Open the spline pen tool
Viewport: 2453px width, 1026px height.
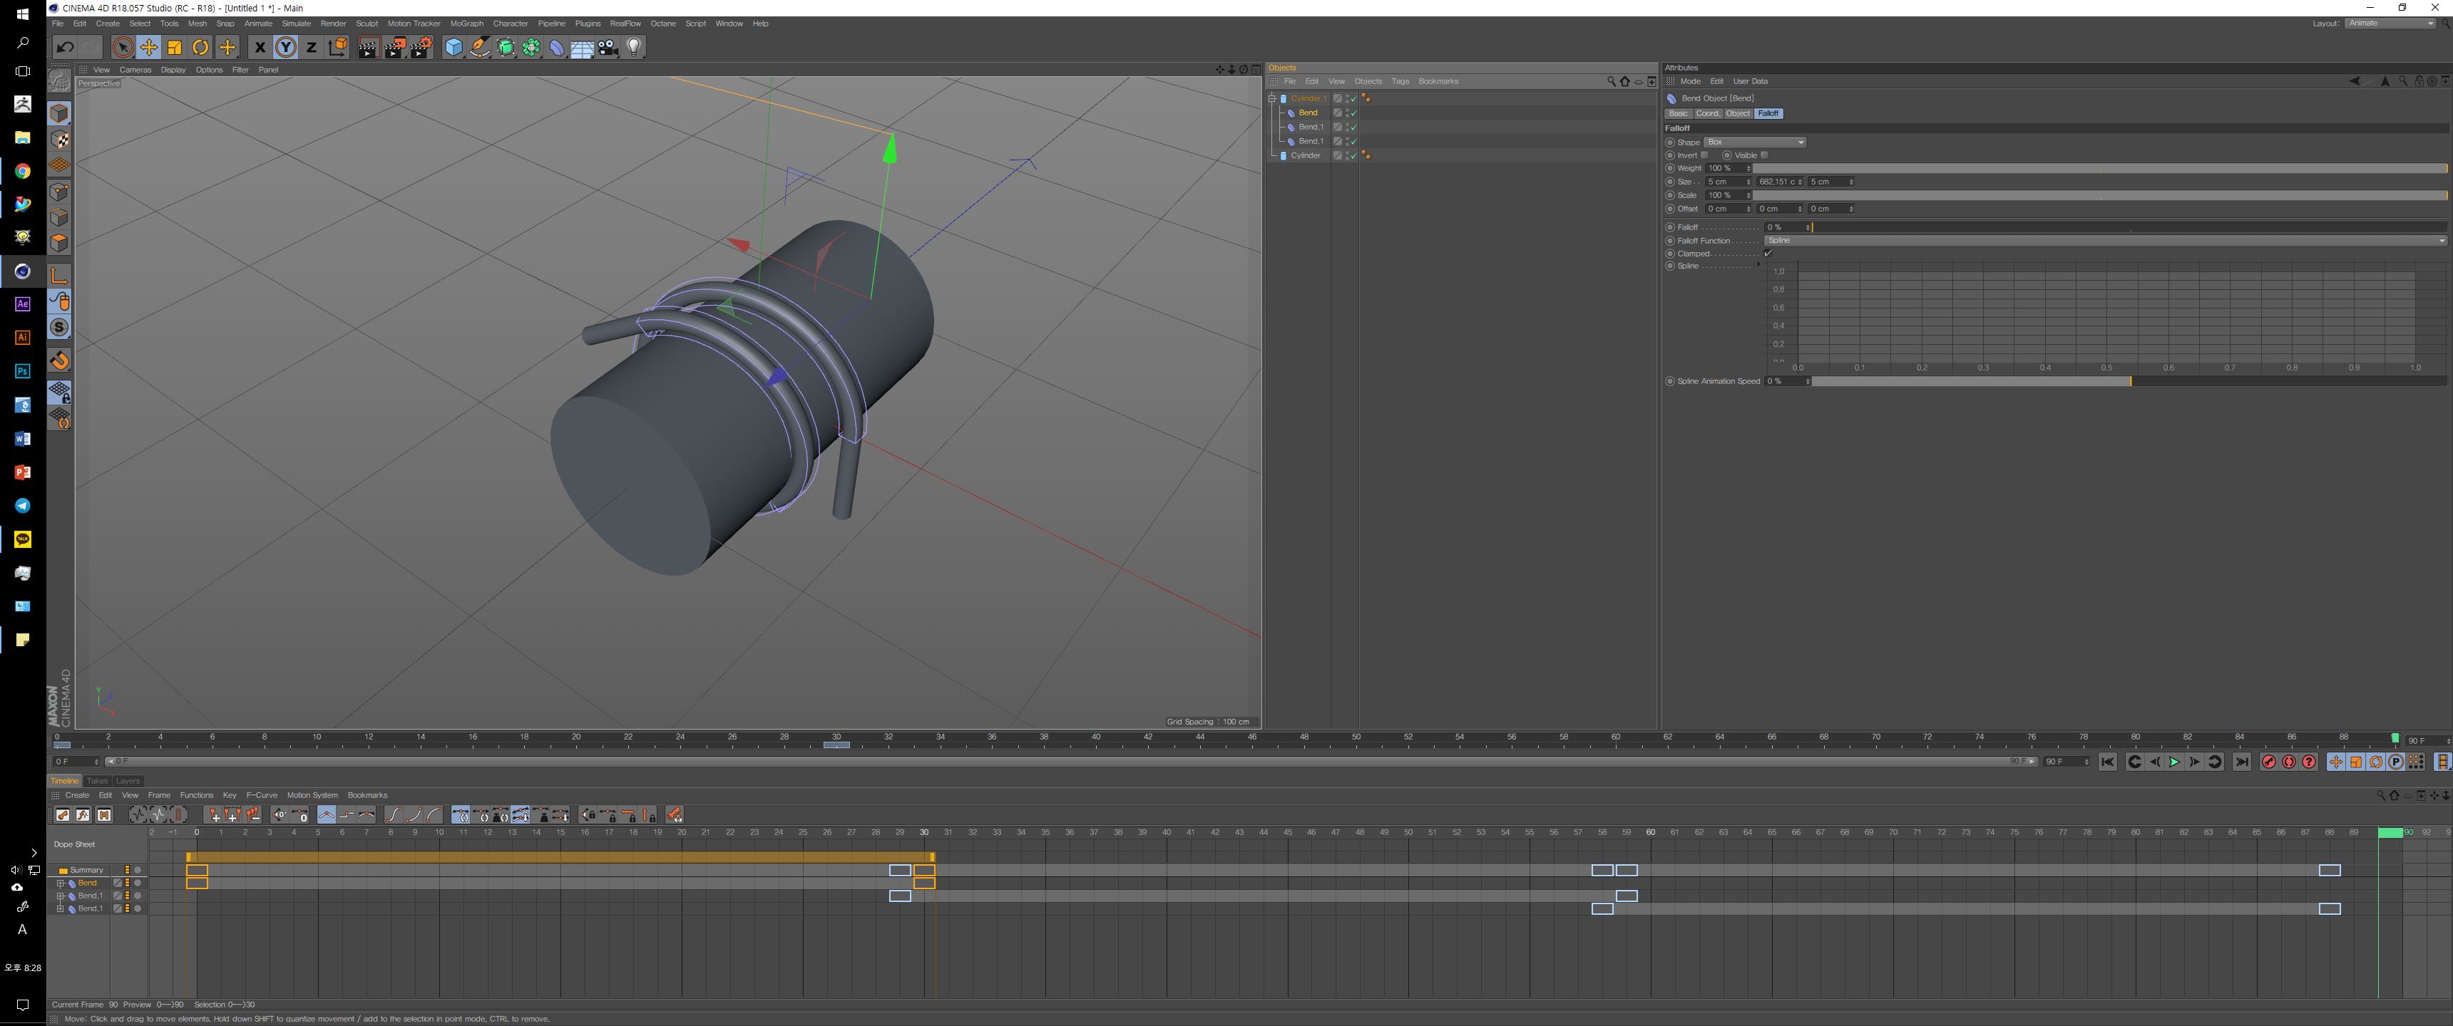click(480, 48)
